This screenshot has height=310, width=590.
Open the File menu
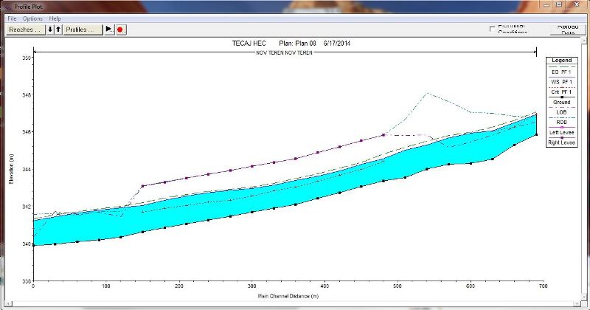tap(12, 18)
